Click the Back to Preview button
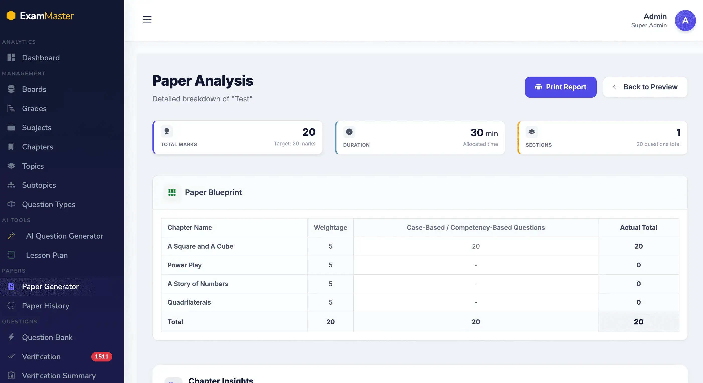The height and width of the screenshot is (383, 703). coord(645,87)
